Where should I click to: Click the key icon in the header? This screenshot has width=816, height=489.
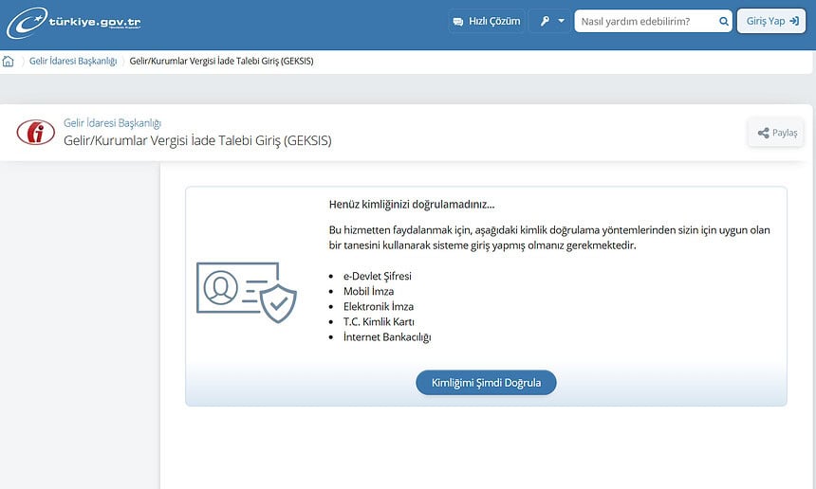point(545,21)
